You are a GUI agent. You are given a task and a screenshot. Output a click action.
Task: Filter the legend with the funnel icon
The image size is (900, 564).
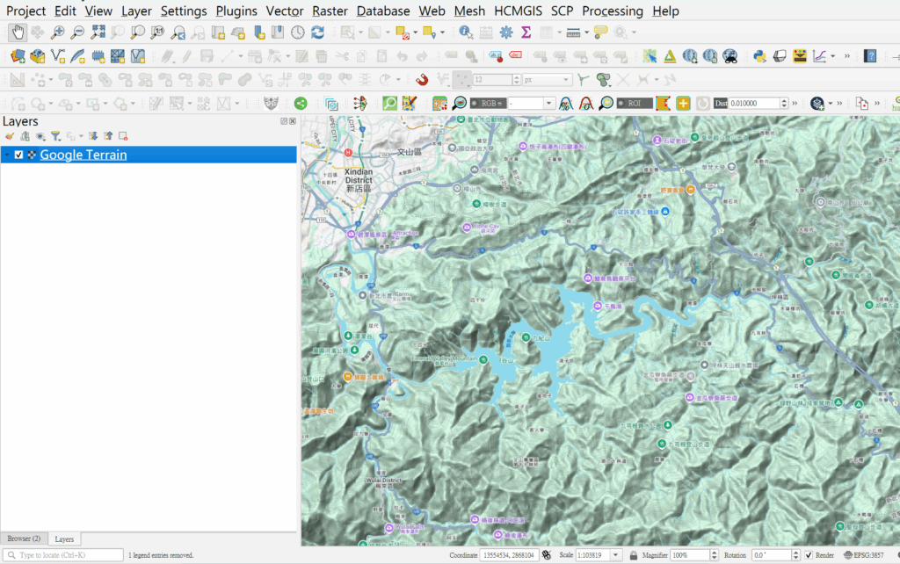(55, 136)
